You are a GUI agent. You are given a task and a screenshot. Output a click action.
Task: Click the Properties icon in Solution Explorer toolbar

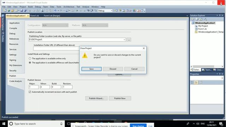[x=192, y=19]
